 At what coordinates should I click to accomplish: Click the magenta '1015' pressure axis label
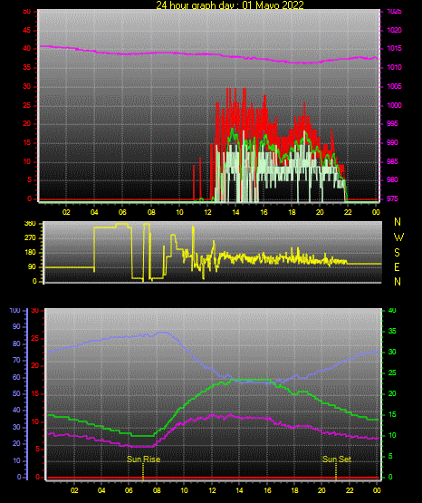(394, 48)
